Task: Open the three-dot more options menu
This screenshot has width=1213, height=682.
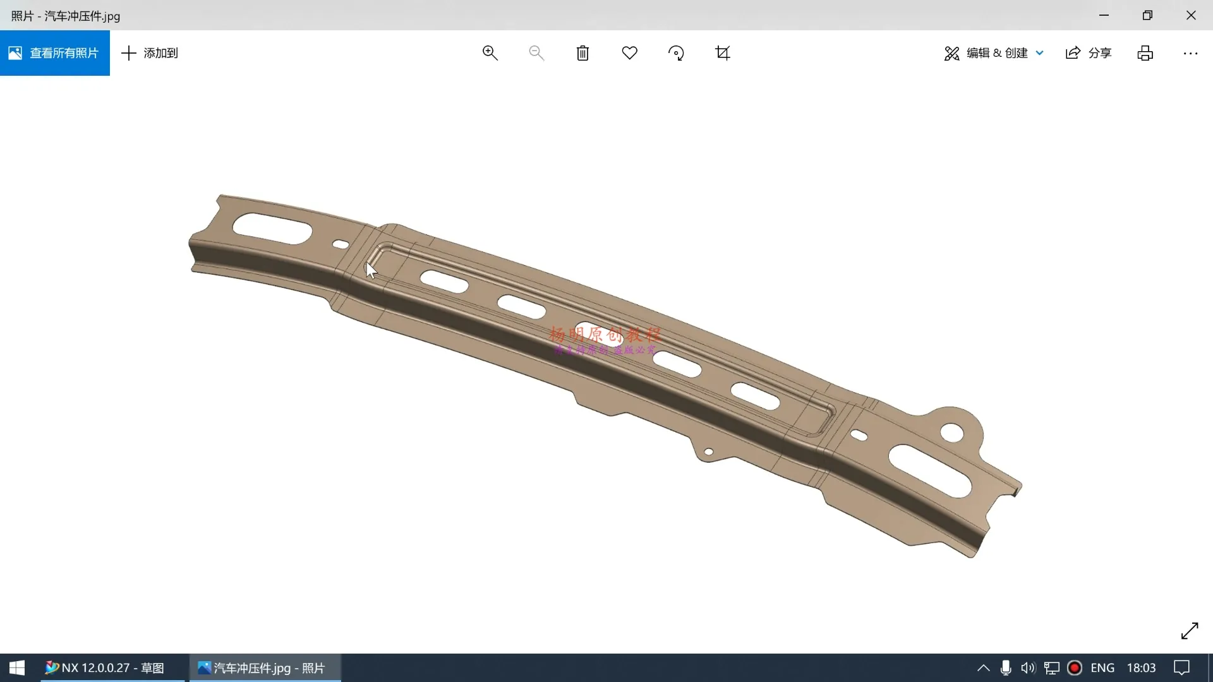Action: [x=1190, y=53]
